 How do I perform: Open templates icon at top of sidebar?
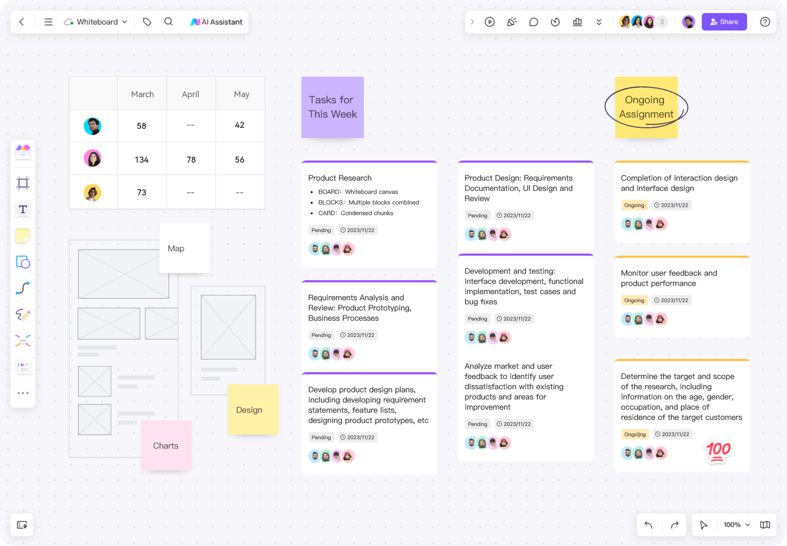[x=23, y=152]
